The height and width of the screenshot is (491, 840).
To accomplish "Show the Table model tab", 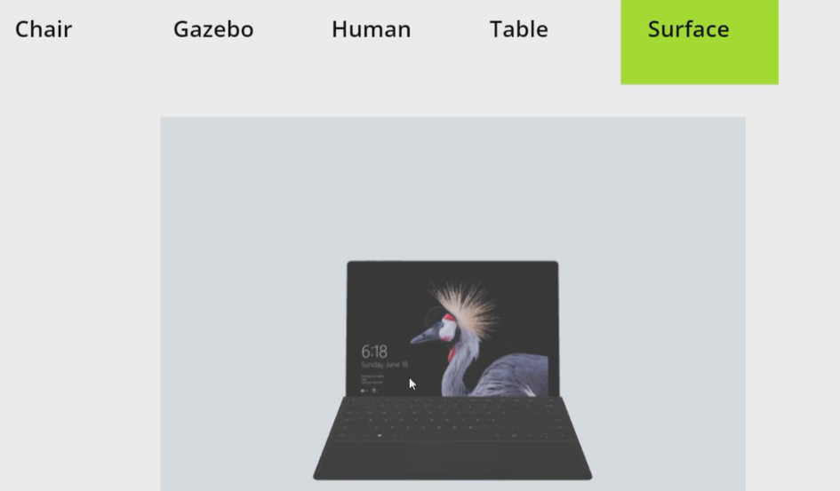I will (518, 29).
